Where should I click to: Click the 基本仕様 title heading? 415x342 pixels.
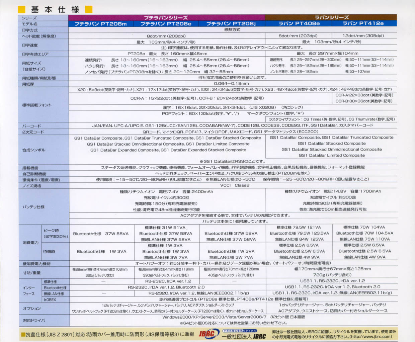pos(55,9)
